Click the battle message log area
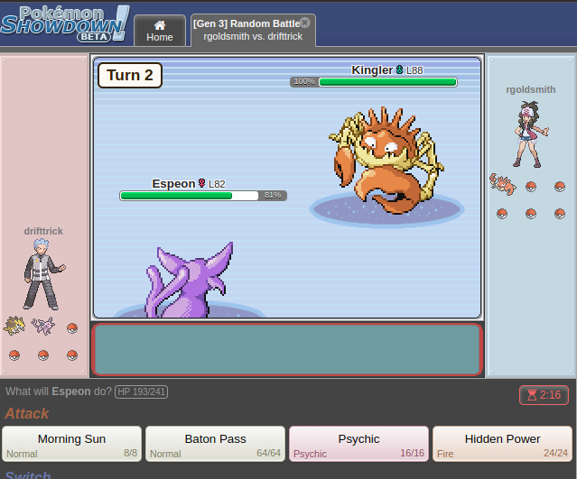This screenshot has height=479, width=577. 287,350
